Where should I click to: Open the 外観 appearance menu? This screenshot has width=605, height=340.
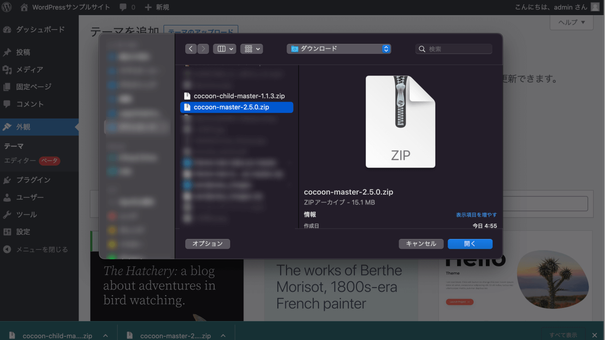tap(39, 127)
